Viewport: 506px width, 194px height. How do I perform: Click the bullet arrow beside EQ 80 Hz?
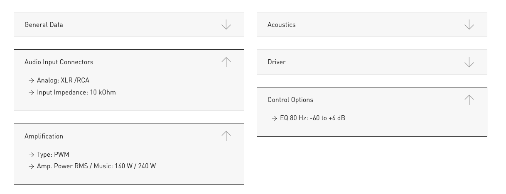point(274,118)
